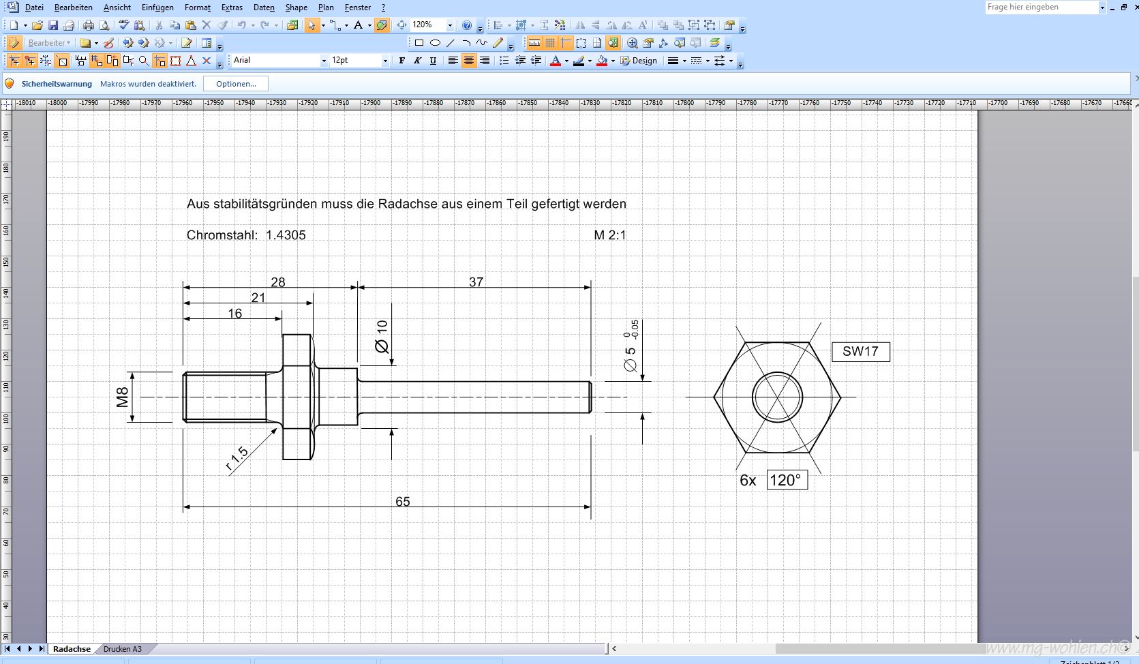Toggle Underline formatting (U)
1139x664 pixels.
tap(433, 61)
